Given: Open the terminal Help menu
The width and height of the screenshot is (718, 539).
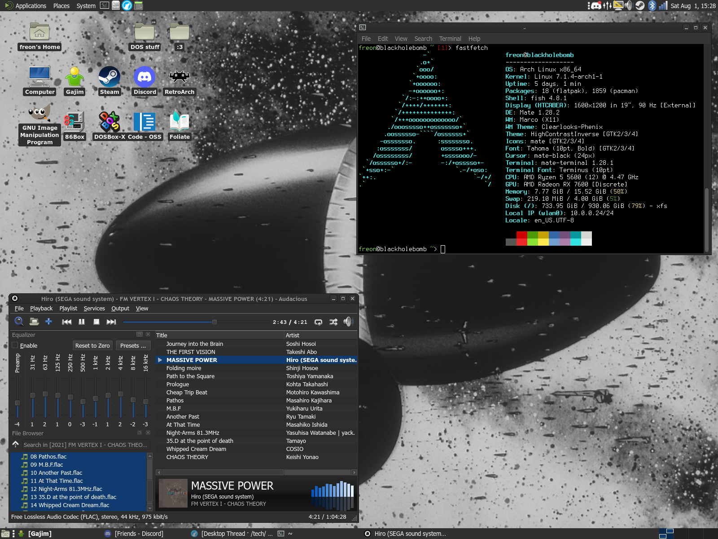Looking at the screenshot, I should (474, 39).
